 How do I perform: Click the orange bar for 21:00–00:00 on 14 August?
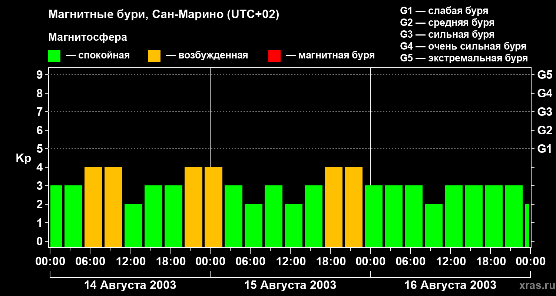[x=193, y=207]
